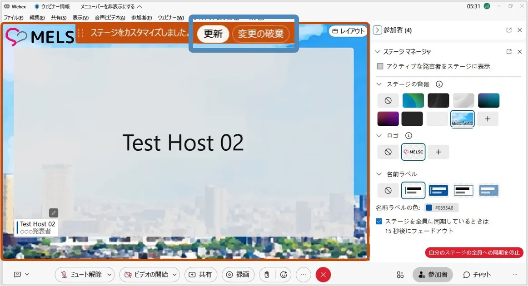The height and width of the screenshot is (286, 528).
Task: Open the closed captions icon
Action: 18,275
